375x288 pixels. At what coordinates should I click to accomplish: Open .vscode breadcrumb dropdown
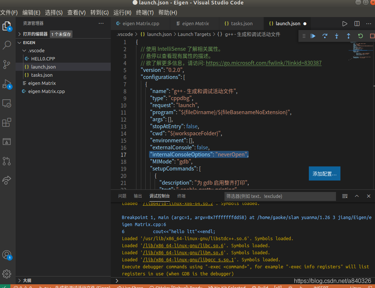[125, 34]
